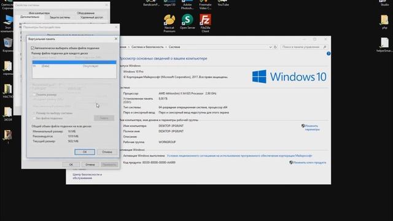Image resolution: width=393 pixels, height=221 pixels.
Task: Click Применить in Performance Options dialog
Action: (109, 165)
